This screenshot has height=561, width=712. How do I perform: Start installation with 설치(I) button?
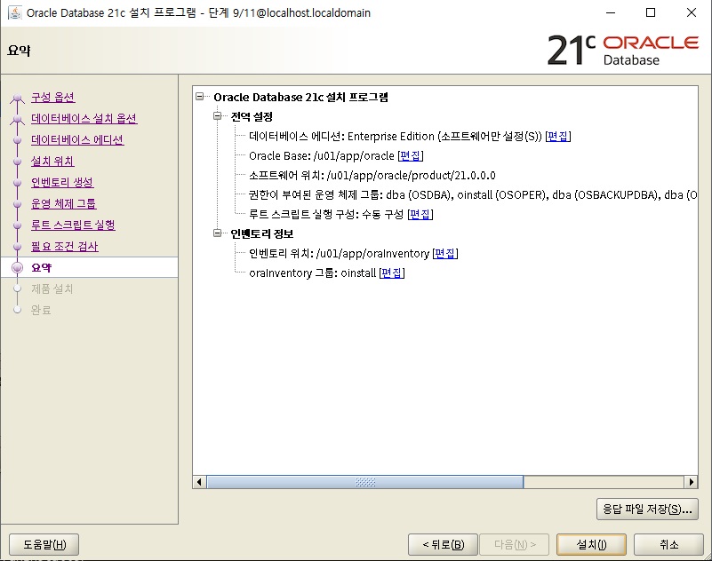[x=591, y=544]
